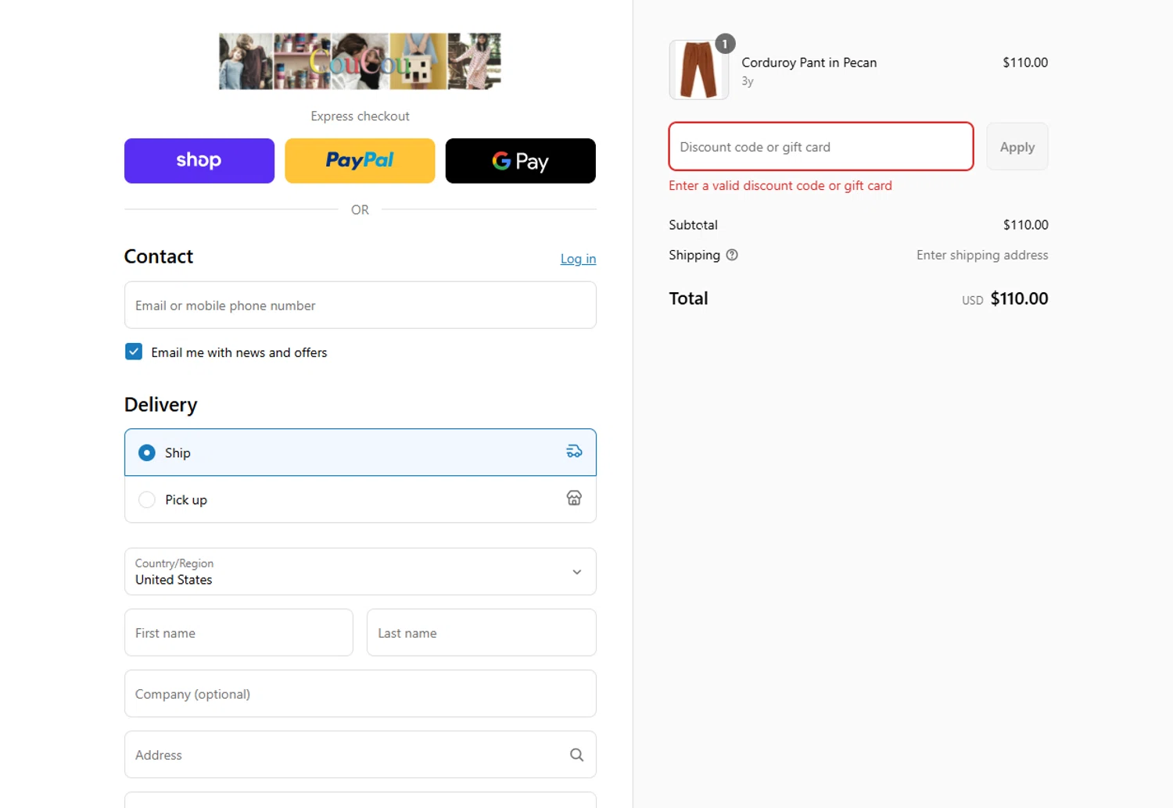Focus the Address input field

(x=360, y=754)
